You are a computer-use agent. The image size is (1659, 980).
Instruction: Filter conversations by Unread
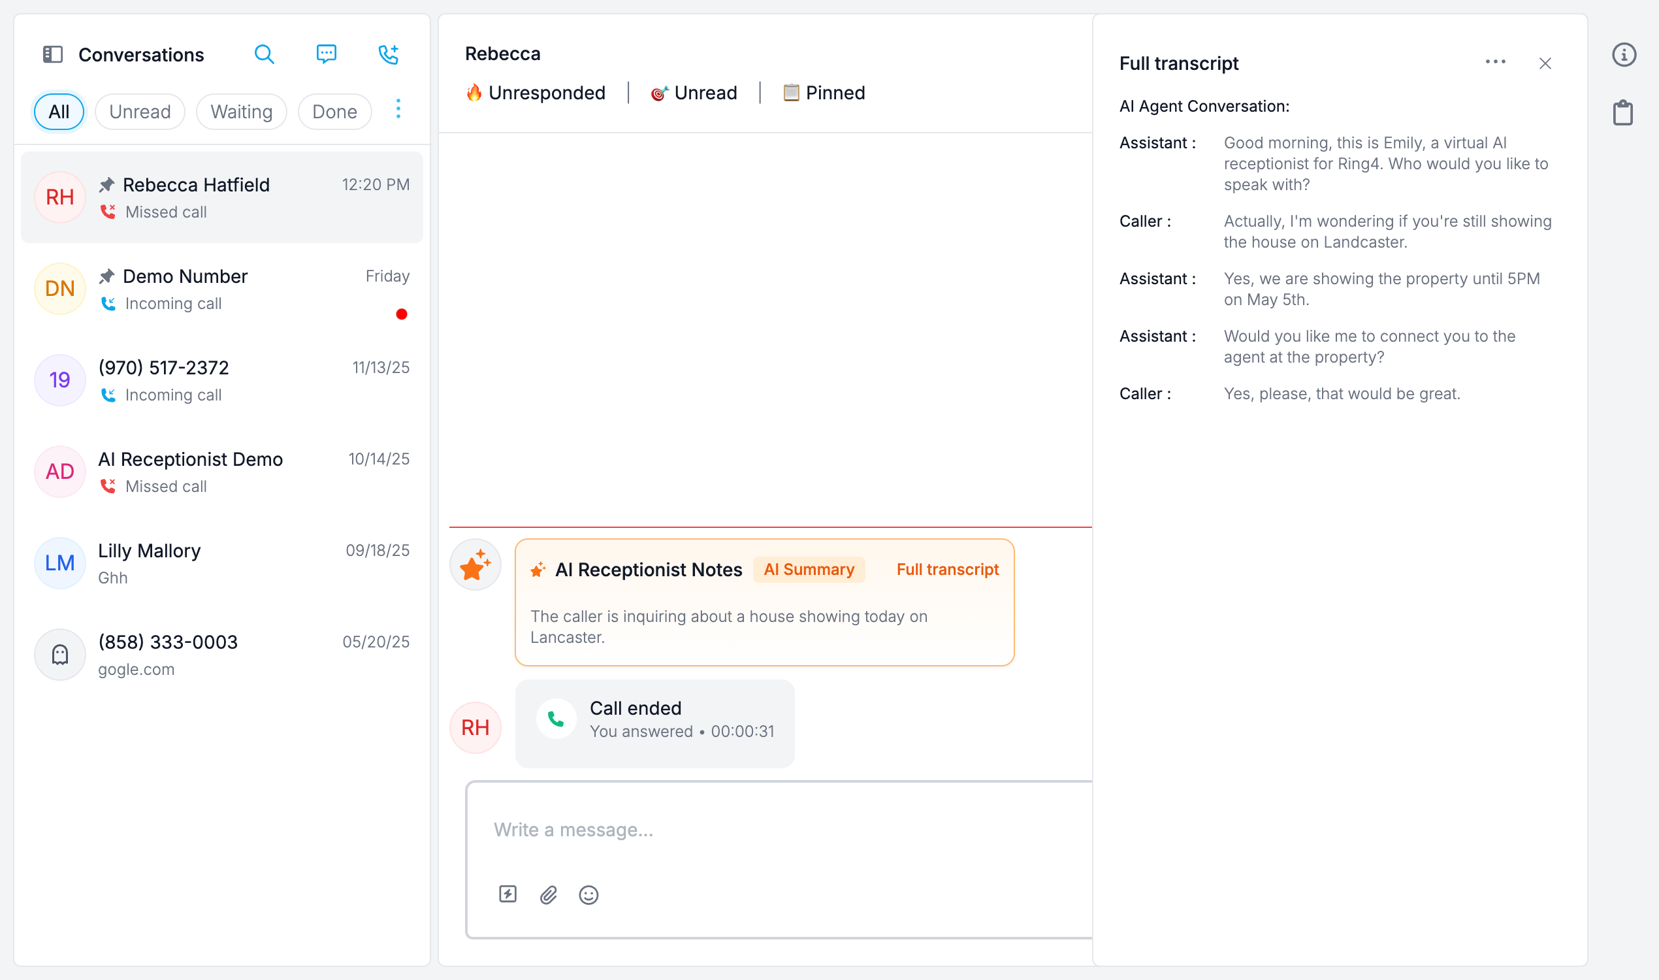[x=140, y=112]
